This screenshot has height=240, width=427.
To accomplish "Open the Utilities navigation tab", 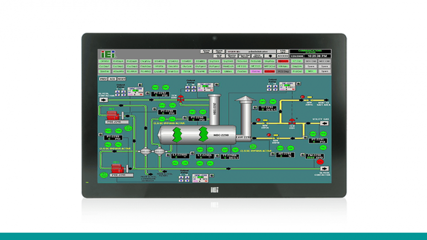I will 228,72.
